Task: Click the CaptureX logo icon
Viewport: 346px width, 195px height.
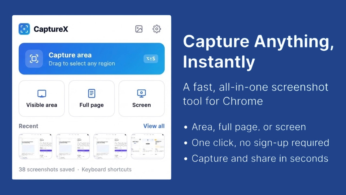Action: pos(24,29)
